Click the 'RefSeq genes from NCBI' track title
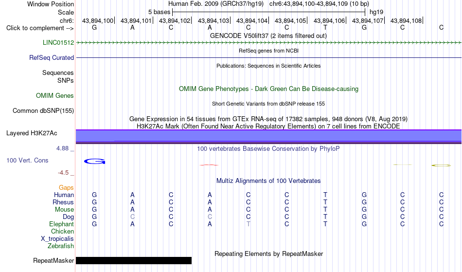Image resolution: width=462 pixels, height=272 pixels. 269,51
